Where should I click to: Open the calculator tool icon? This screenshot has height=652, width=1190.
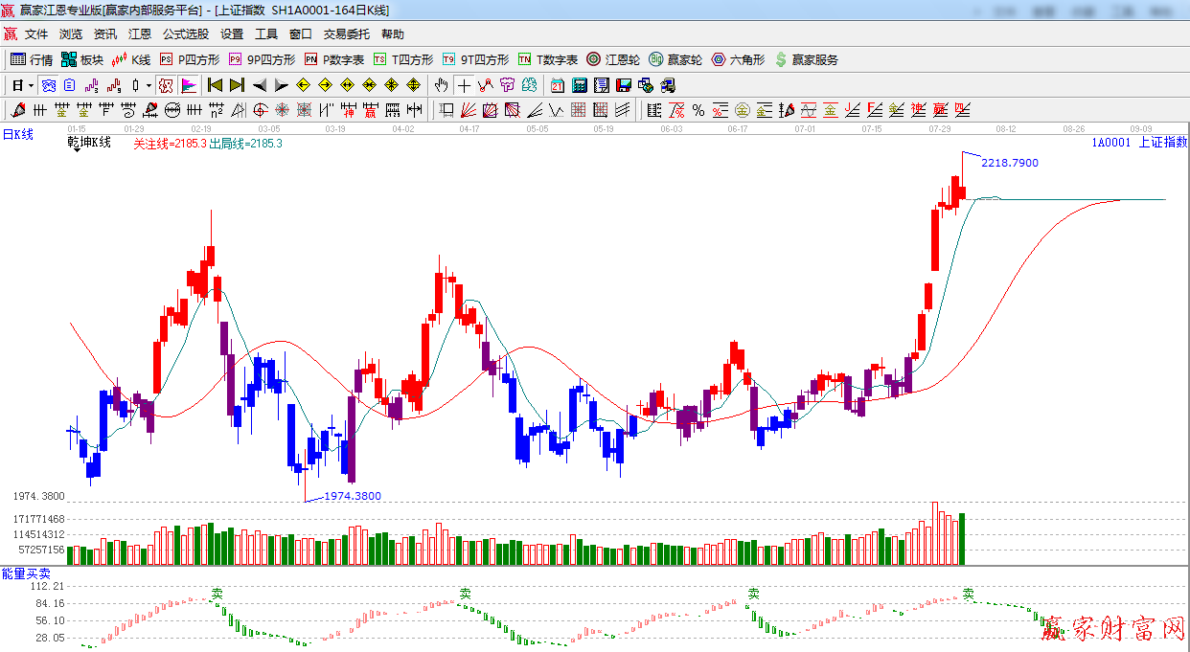(x=579, y=85)
